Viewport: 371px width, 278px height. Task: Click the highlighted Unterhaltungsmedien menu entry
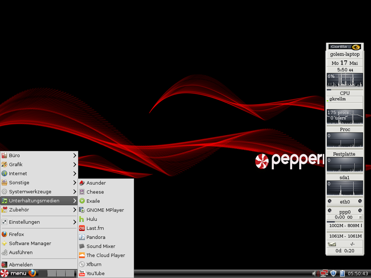[34, 201]
